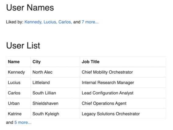Select the Katrine row name cell
Viewport: 173px width, 130px height.
18,114
